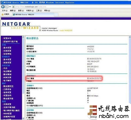
Task: Click sidebar scrollbar up arrow
Action: (x=23, y=37)
